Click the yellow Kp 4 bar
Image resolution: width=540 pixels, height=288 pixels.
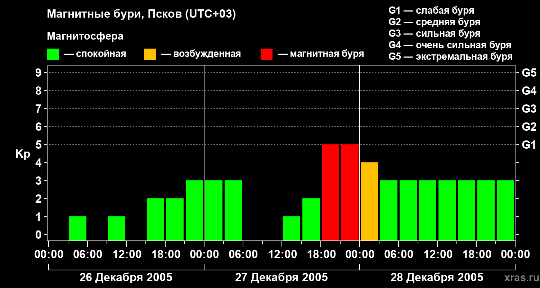[369, 201]
